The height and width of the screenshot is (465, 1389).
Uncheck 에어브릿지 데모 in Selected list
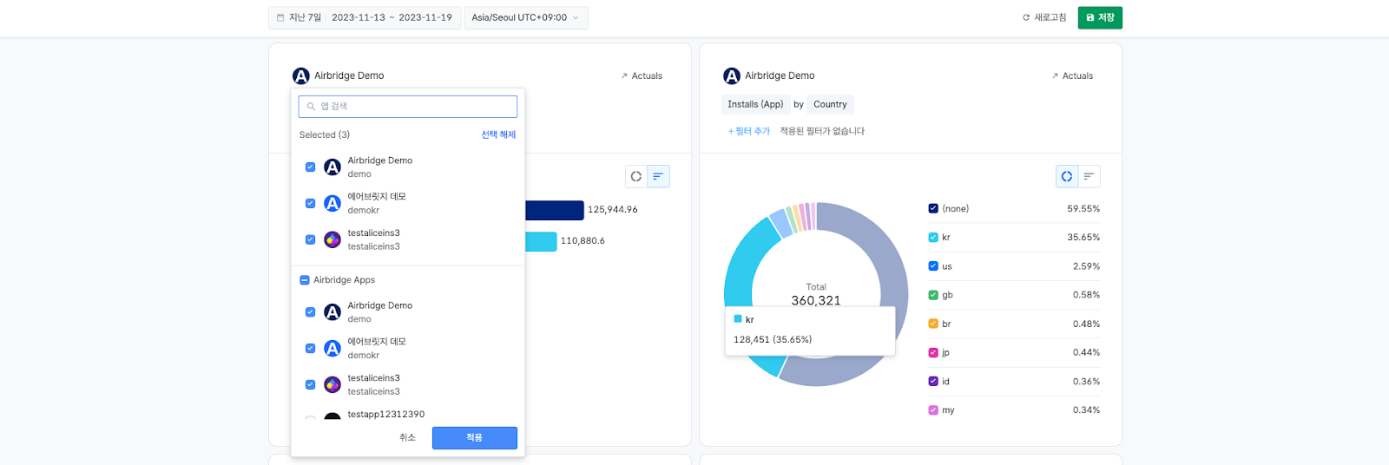click(310, 204)
